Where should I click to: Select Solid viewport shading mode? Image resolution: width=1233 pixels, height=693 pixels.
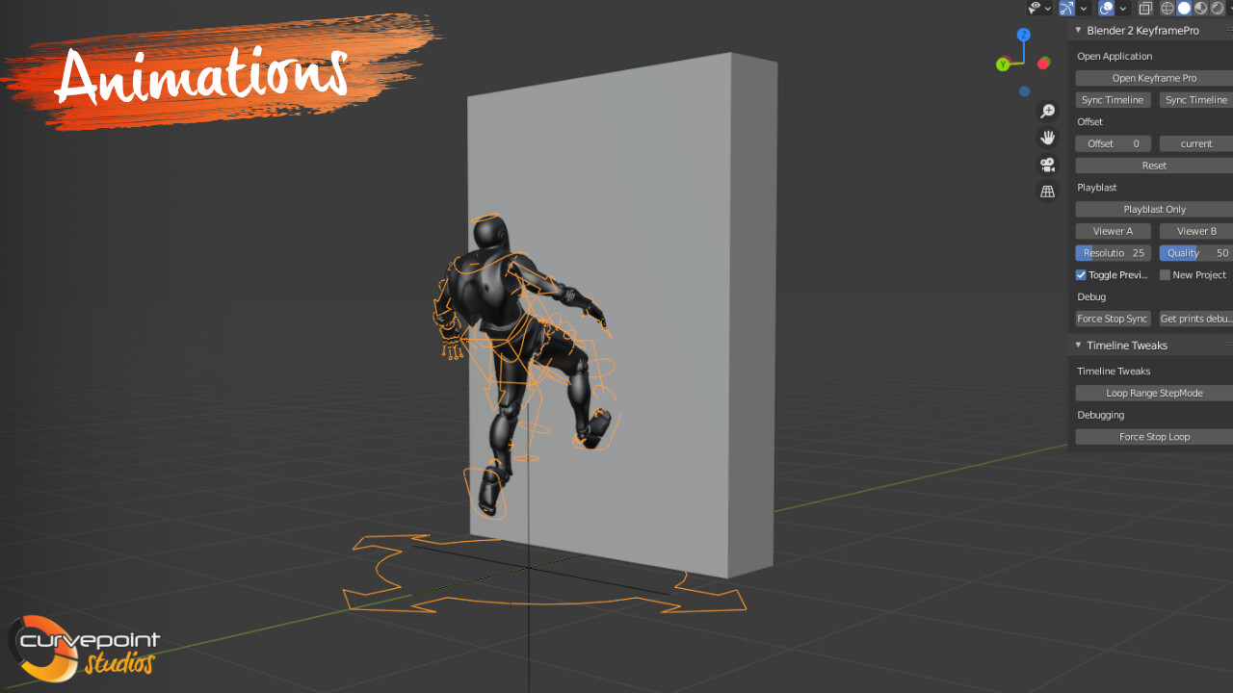click(1184, 9)
